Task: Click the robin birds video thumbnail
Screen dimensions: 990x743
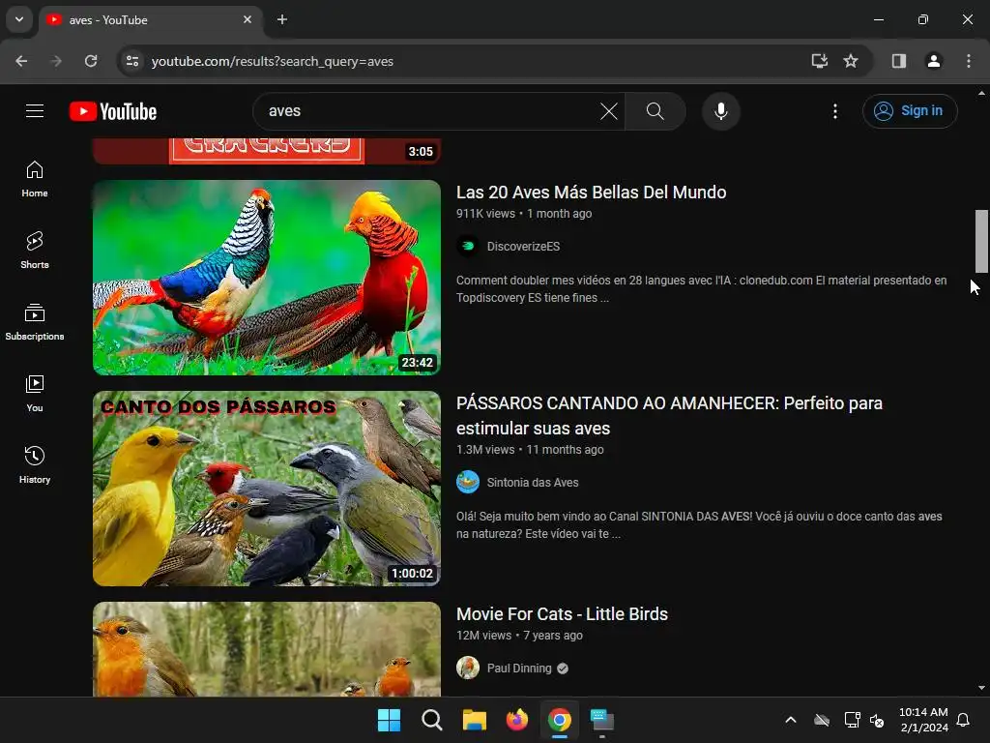Action: 267,649
